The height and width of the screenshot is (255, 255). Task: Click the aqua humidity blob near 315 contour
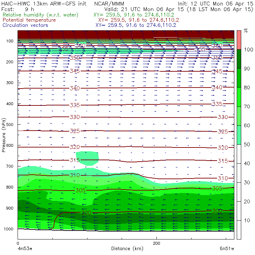point(87,158)
